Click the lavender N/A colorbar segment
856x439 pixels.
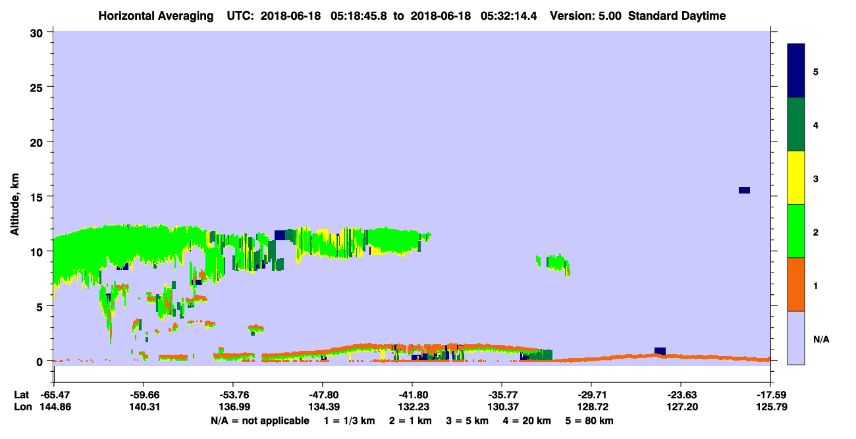click(796, 338)
